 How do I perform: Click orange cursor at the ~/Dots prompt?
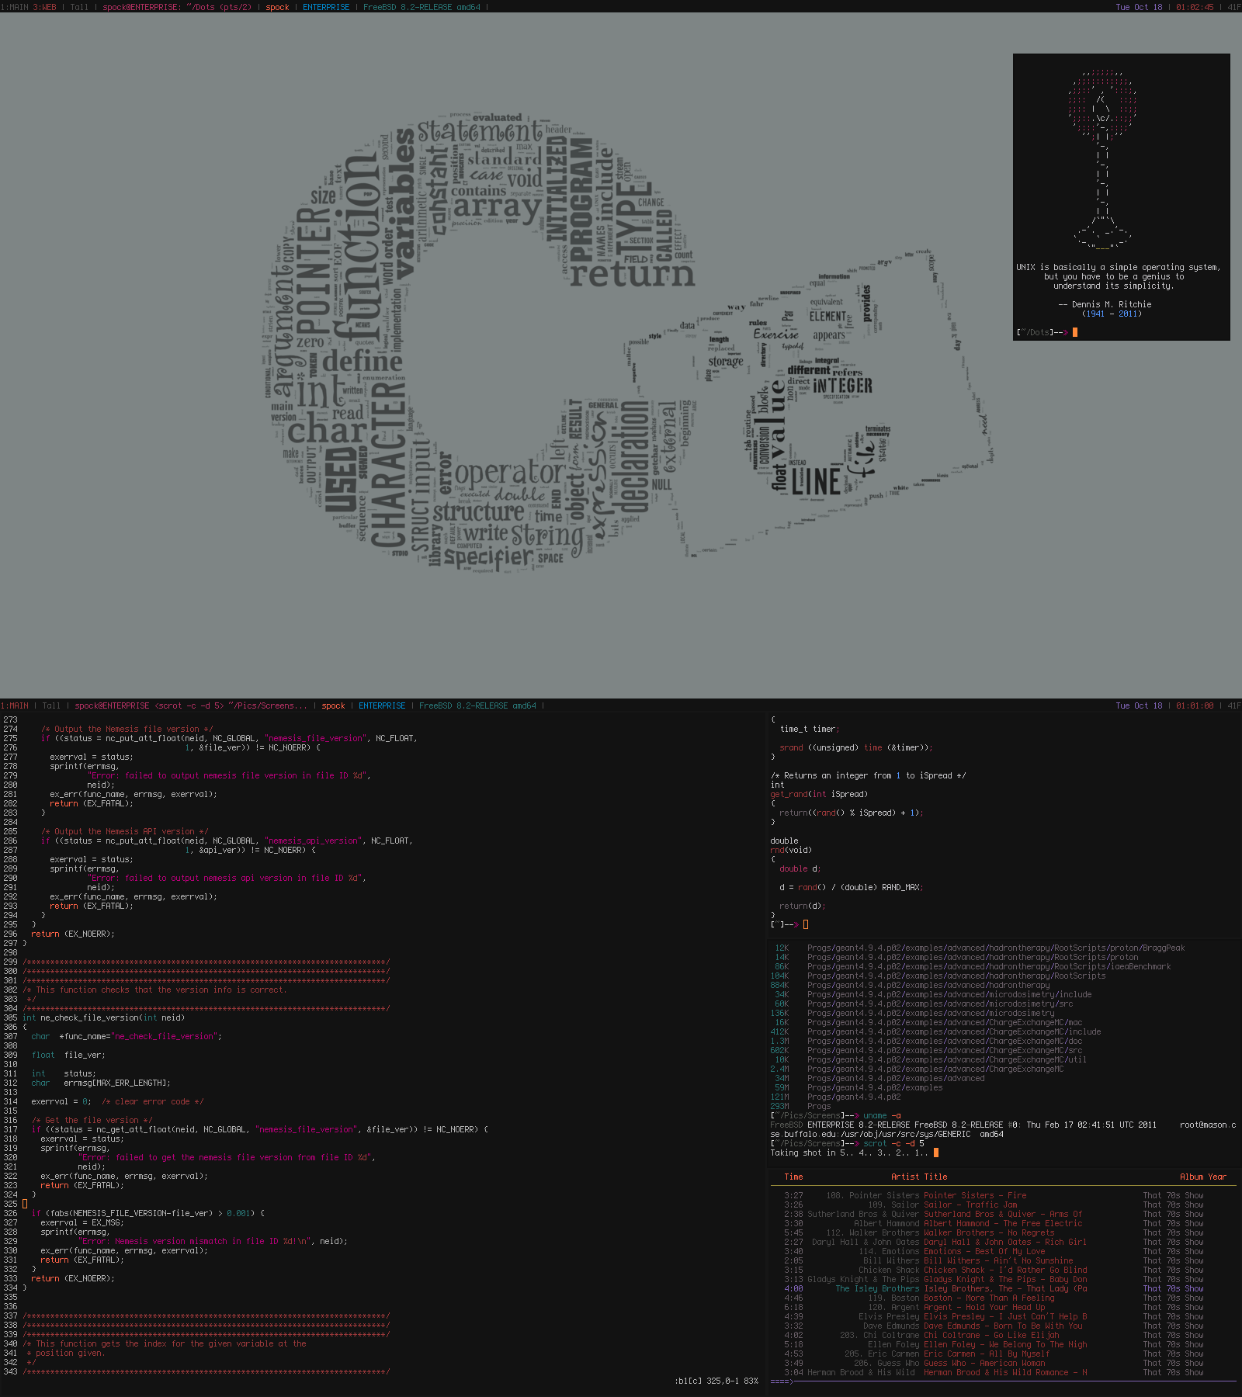pyautogui.click(x=1075, y=332)
